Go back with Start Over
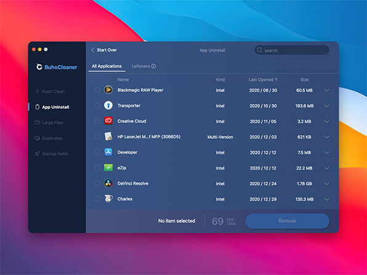The image size is (367, 275). coord(103,50)
